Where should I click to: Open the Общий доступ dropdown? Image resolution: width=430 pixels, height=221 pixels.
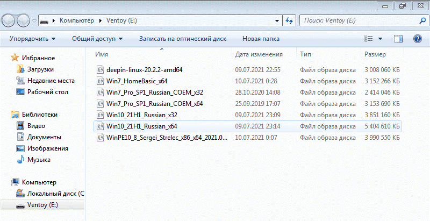[97, 39]
